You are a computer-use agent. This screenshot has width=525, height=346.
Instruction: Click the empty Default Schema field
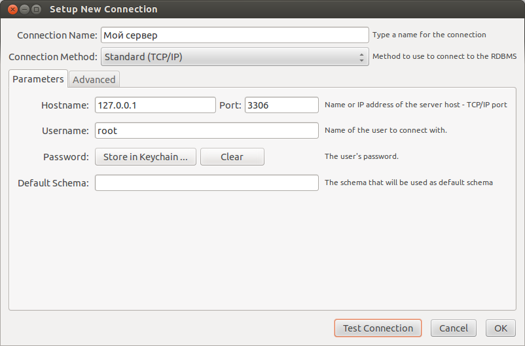click(x=207, y=182)
